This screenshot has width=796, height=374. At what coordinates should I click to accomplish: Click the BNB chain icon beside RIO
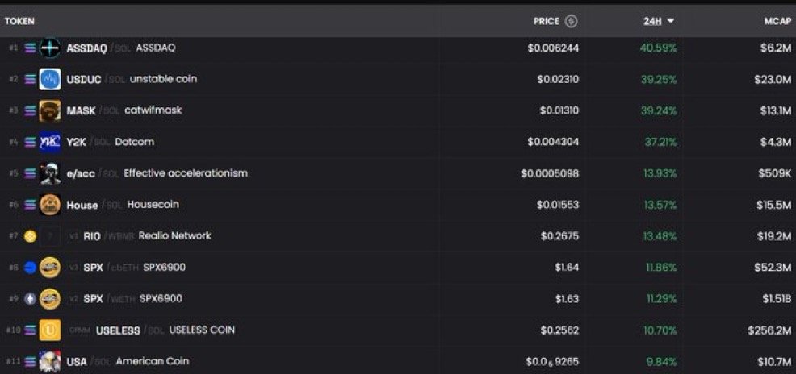click(31, 236)
